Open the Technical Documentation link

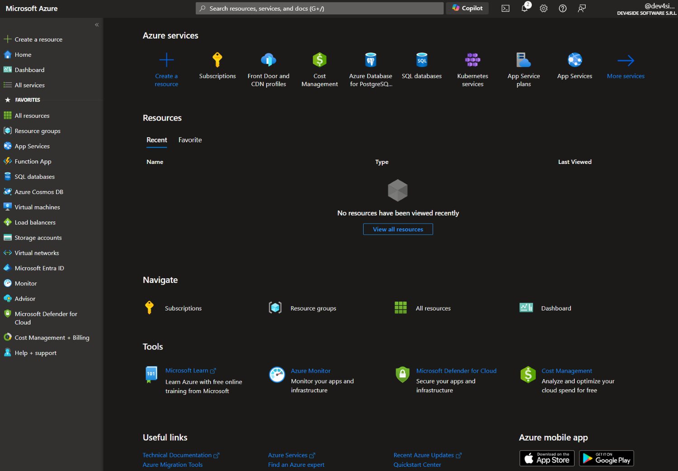(x=181, y=455)
